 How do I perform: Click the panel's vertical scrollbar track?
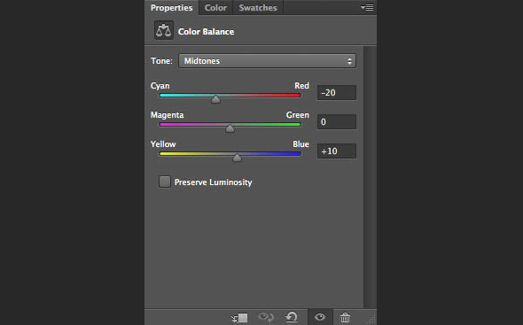pos(370,177)
